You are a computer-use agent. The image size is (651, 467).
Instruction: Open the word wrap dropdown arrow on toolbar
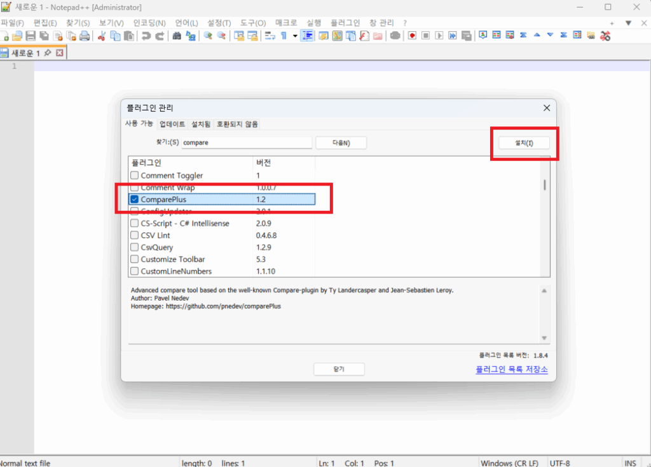[294, 36]
